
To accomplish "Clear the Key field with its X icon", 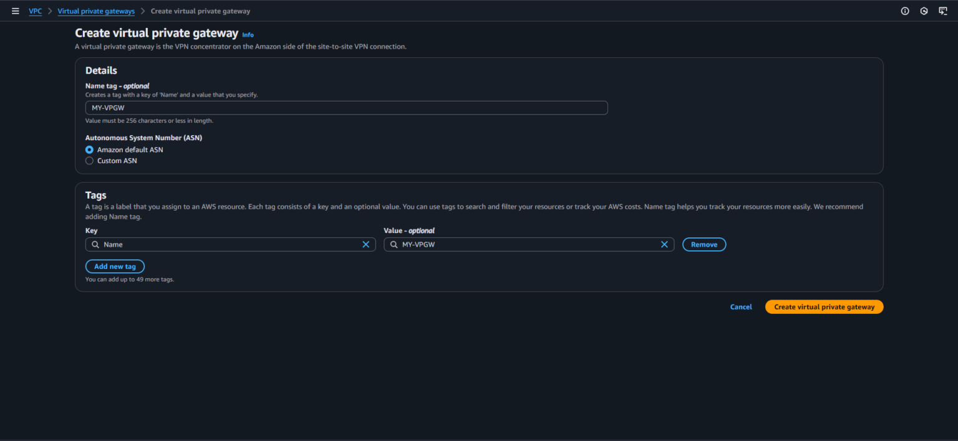I will point(366,245).
